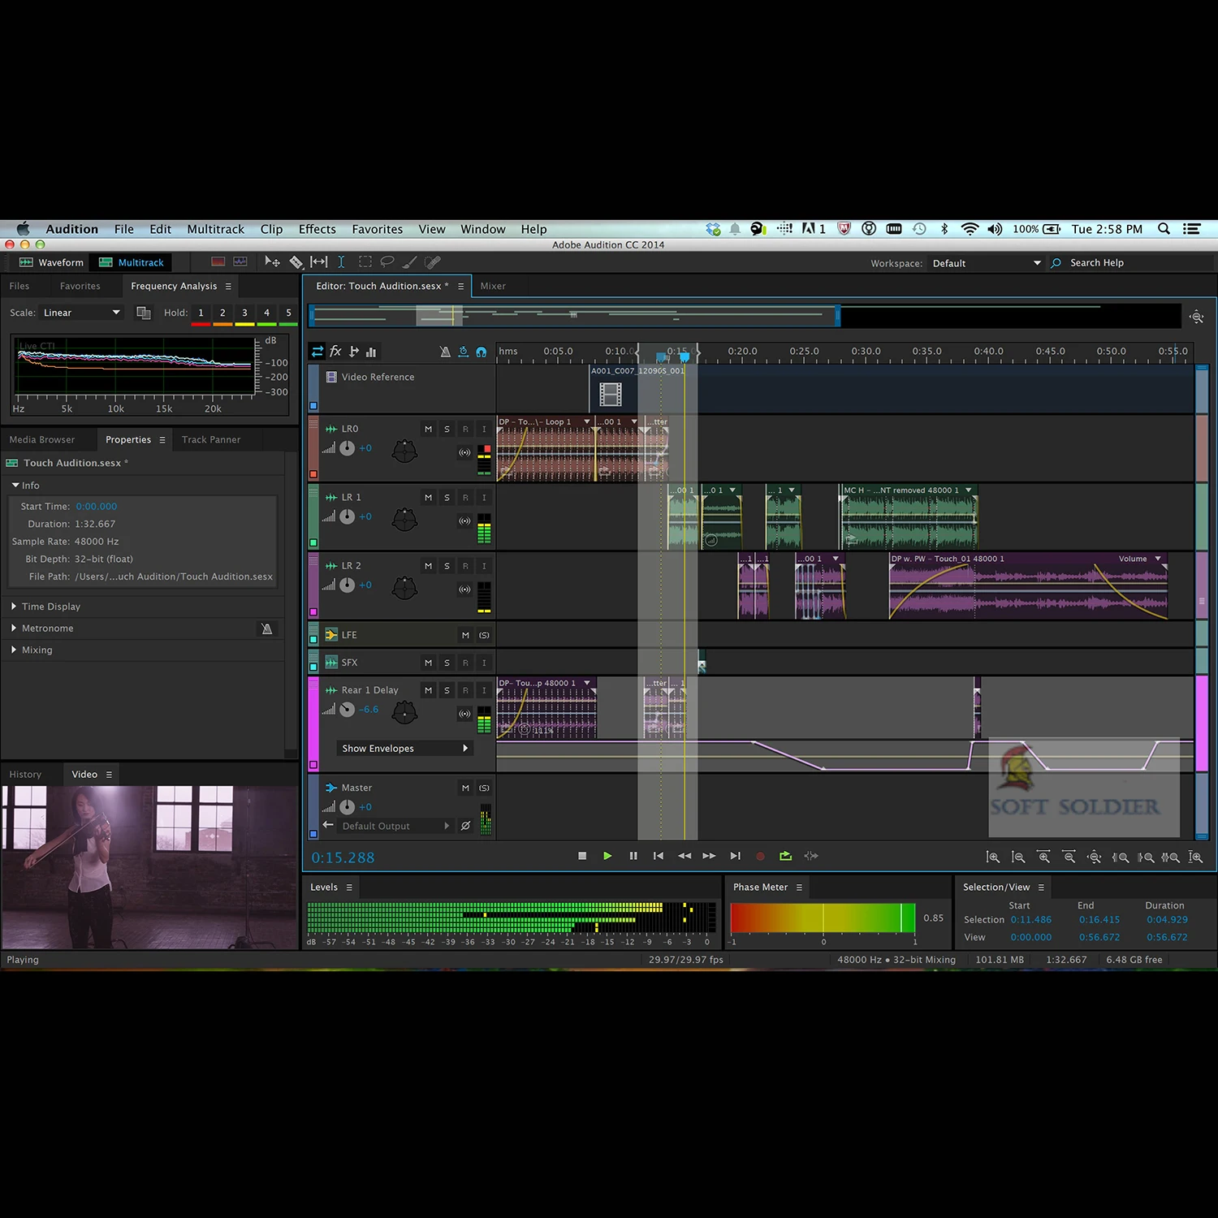The image size is (1218, 1218).
Task: Toggle Skip Selection button
Action: point(811,856)
